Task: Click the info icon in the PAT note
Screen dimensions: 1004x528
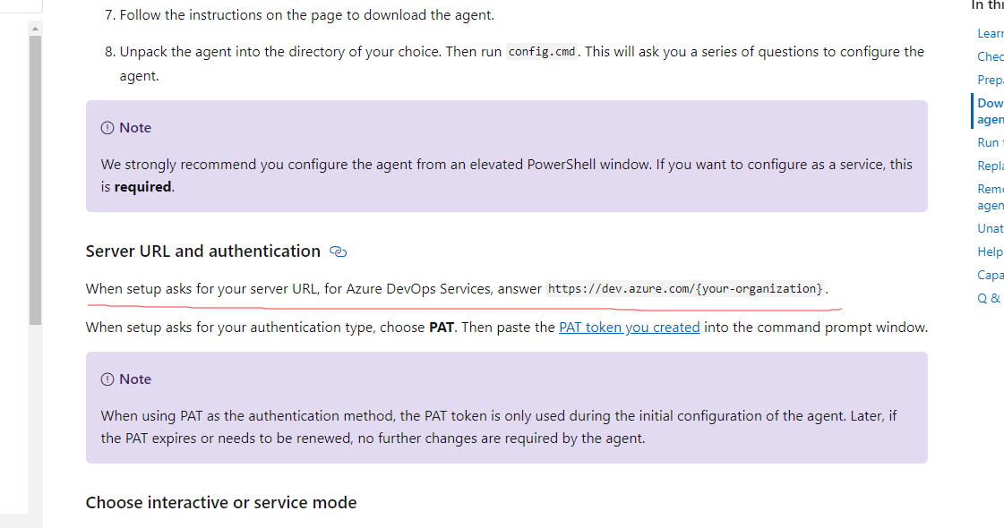Action: [x=107, y=379]
